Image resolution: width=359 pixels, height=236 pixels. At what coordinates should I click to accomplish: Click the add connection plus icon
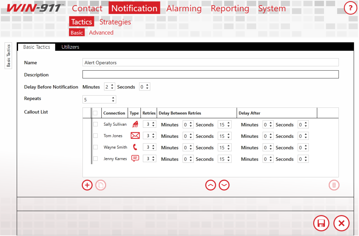(x=87, y=185)
